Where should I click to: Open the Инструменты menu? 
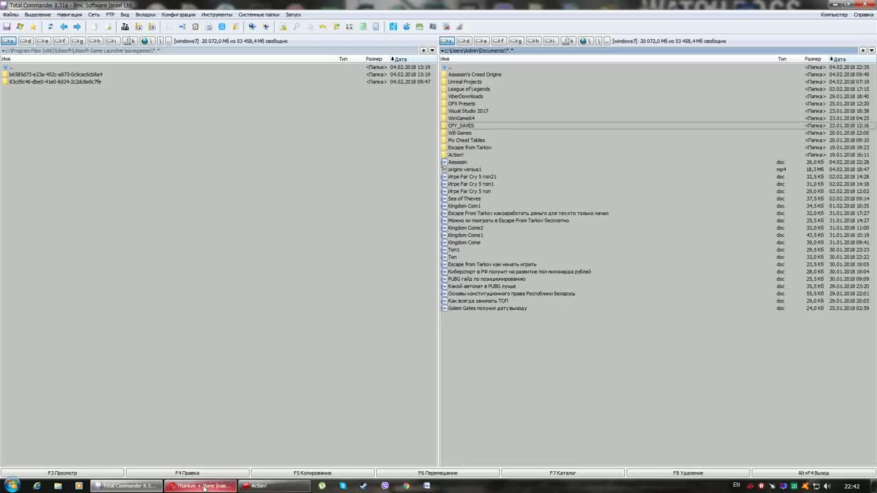tap(217, 14)
